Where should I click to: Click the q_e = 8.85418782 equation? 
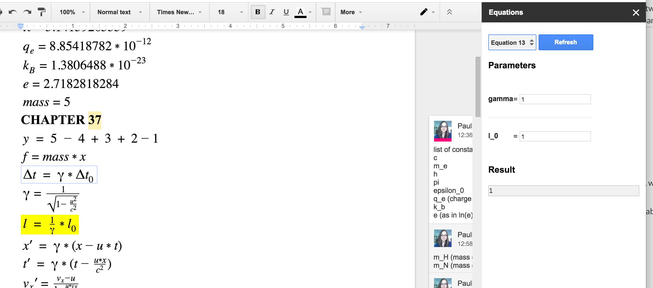[x=87, y=46]
